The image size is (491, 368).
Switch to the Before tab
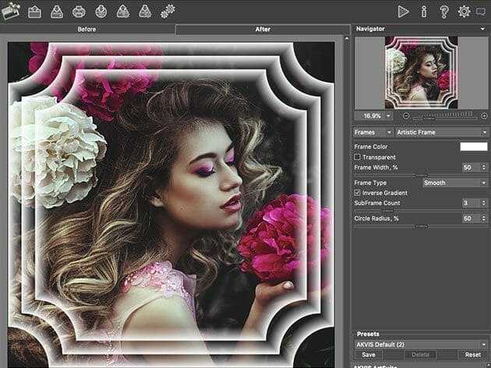[87, 29]
